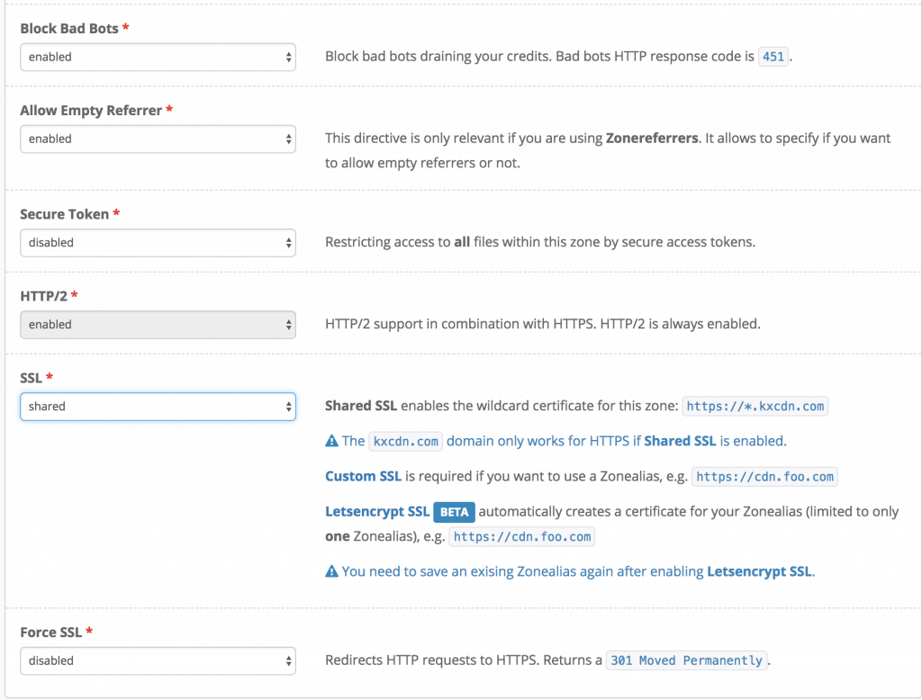Click the kxcdn.com code snippet in the warning
Viewport: 922px width, 700px height.
pos(405,441)
